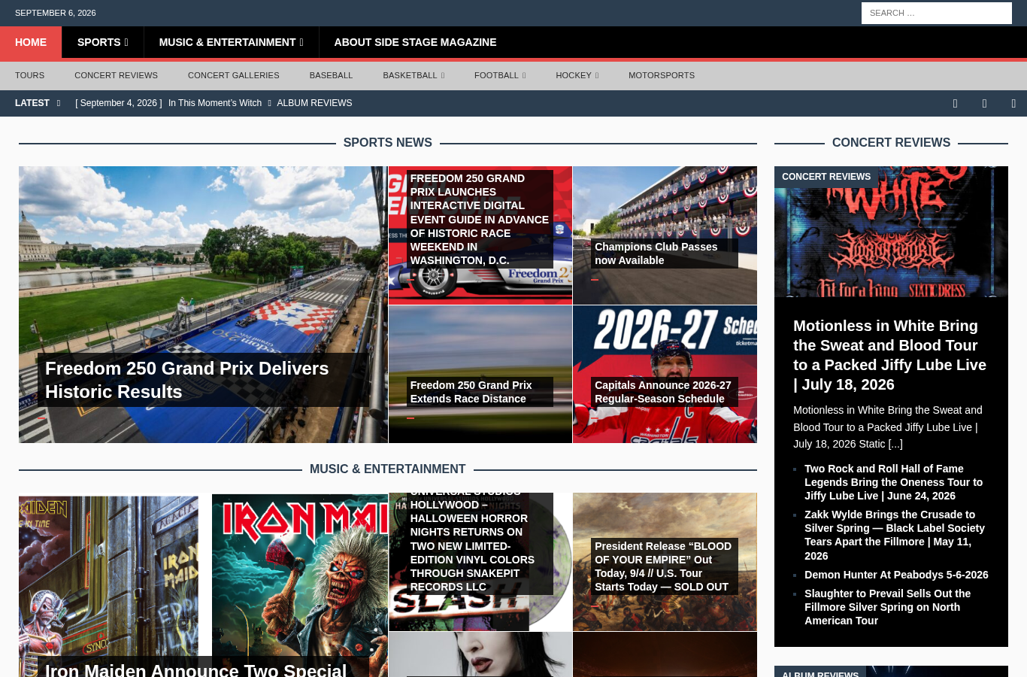Viewport: 1027px width, 677px height.
Task: Open the HOCKEY submenu
Action: click(597, 75)
